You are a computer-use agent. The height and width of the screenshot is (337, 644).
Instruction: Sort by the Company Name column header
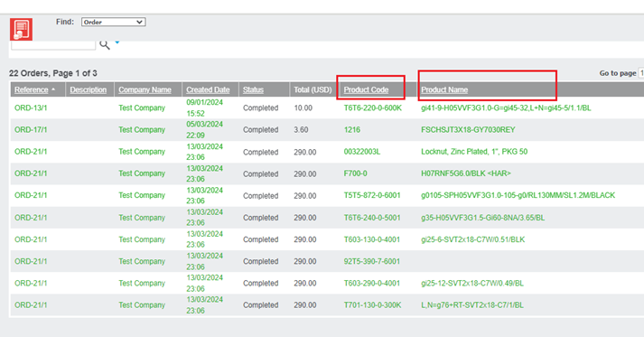point(145,89)
